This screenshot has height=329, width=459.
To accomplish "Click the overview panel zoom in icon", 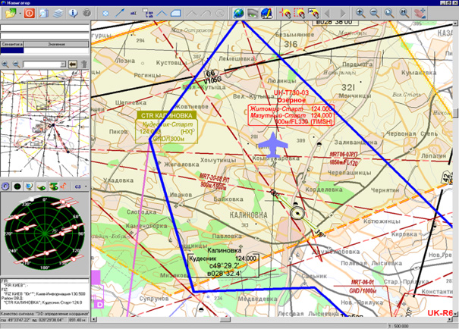I will (5, 64).
